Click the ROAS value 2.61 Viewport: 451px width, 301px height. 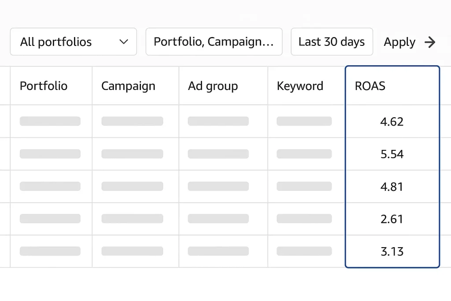tap(392, 219)
